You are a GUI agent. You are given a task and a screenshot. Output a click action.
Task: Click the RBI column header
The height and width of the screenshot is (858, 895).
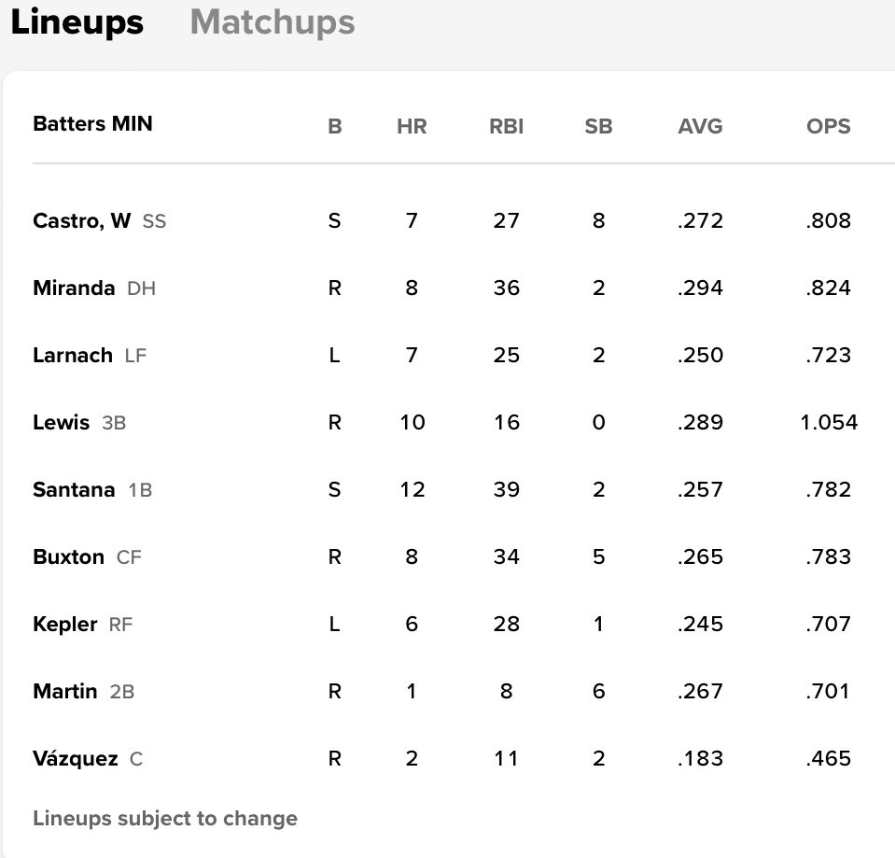[506, 126]
